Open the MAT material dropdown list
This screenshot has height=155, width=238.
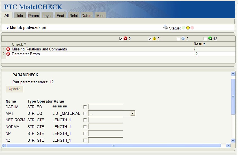133,113
